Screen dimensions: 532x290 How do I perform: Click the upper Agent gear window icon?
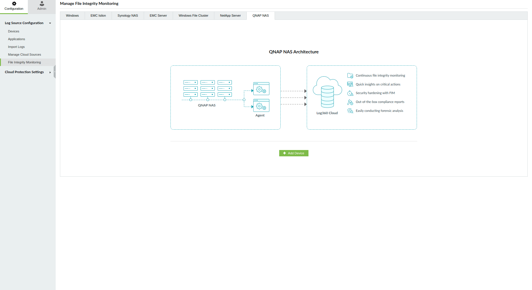click(x=261, y=89)
